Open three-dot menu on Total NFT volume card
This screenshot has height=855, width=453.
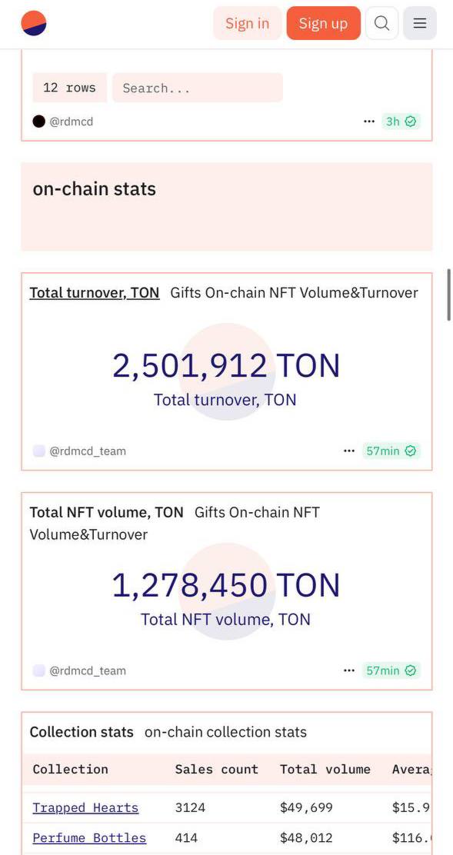point(349,670)
